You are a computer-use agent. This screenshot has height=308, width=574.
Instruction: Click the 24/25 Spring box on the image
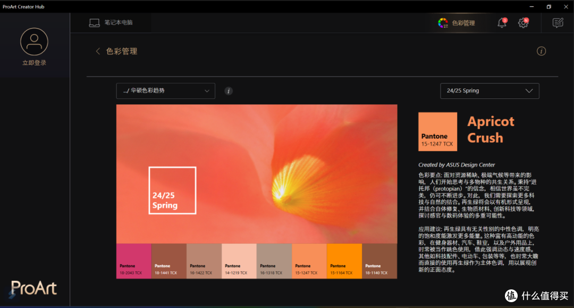(x=172, y=190)
